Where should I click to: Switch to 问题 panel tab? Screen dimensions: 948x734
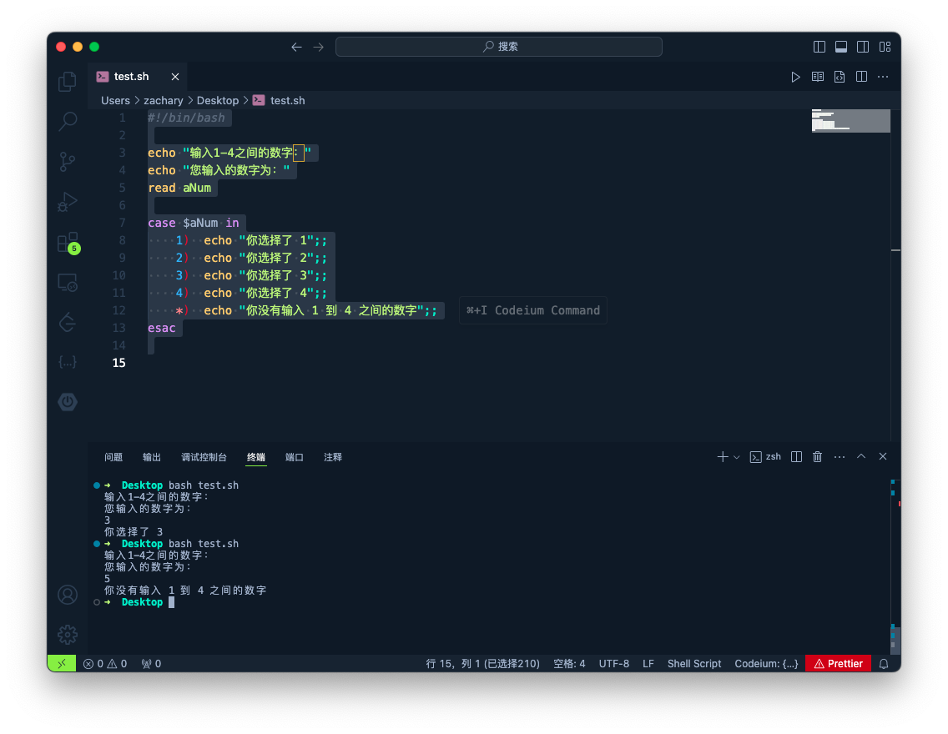(x=113, y=457)
